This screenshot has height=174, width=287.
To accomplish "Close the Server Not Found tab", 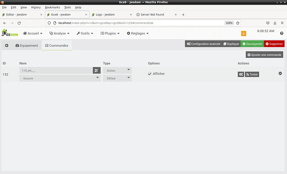I will point(176,15).
